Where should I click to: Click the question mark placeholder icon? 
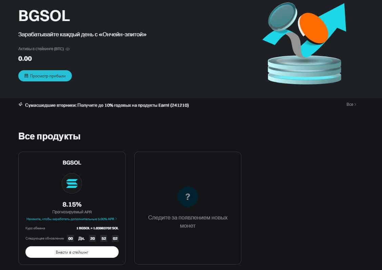click(188, 197)
